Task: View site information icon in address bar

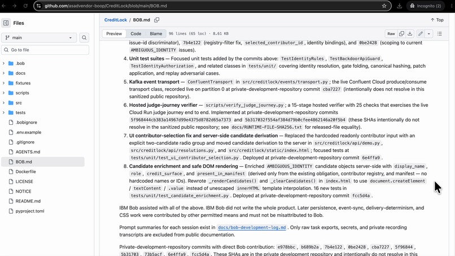Action: coord(38,6)
